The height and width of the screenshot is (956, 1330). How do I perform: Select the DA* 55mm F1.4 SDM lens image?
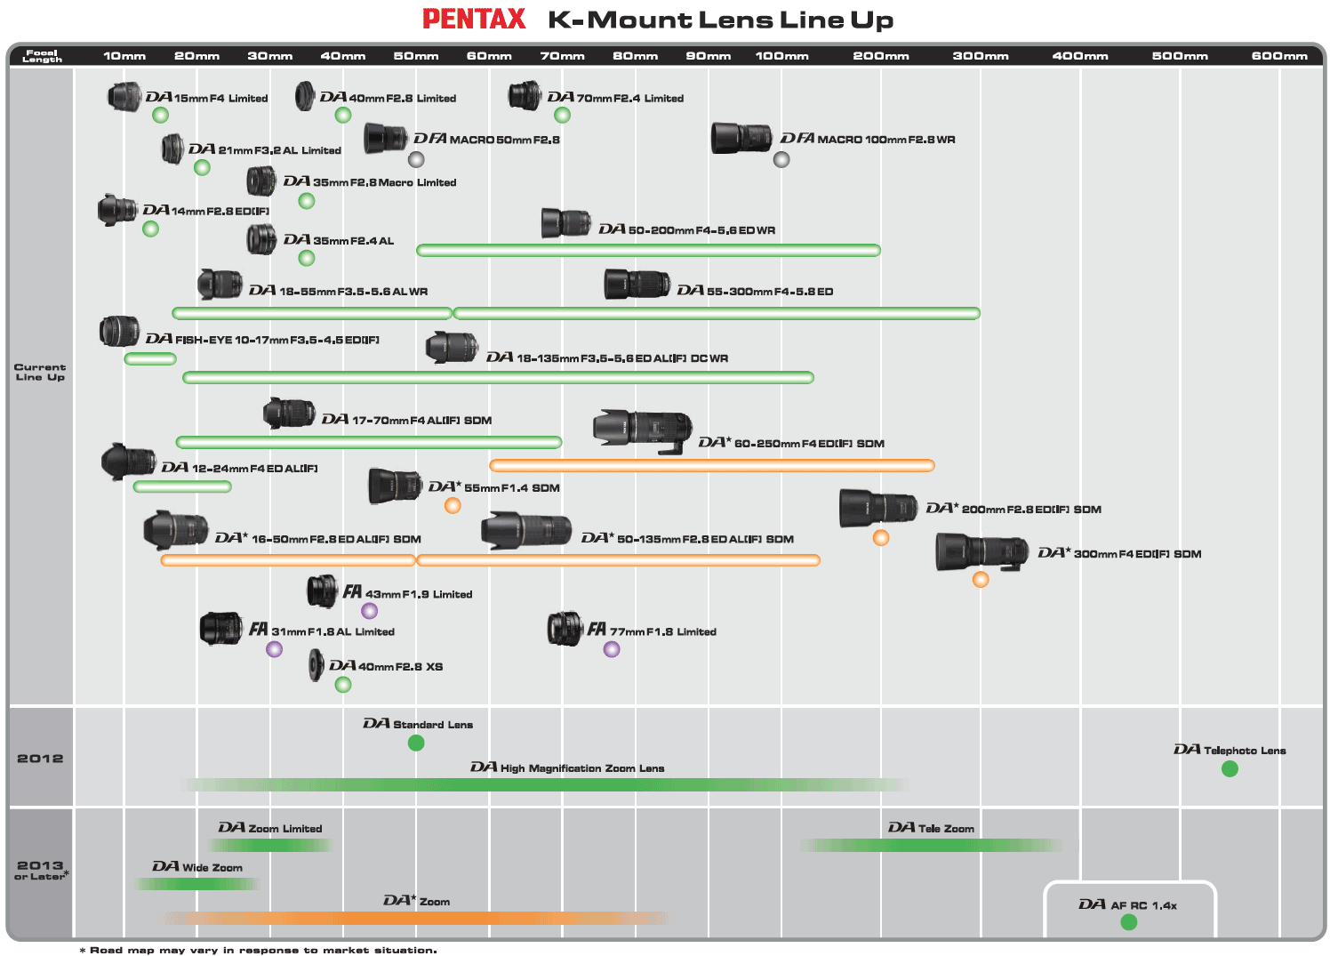point(396,486)
